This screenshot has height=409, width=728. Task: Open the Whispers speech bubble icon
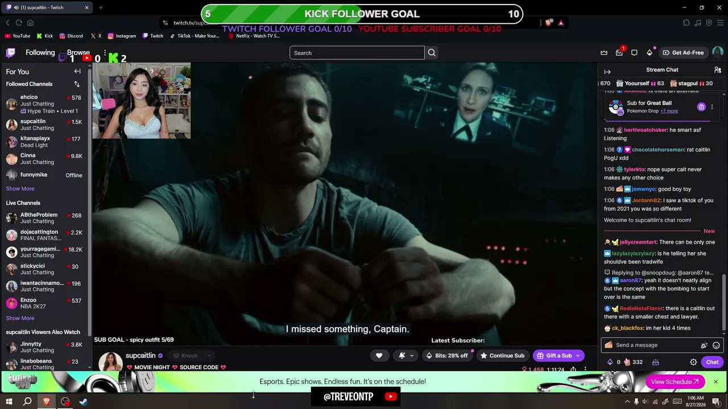coord(634,53)
